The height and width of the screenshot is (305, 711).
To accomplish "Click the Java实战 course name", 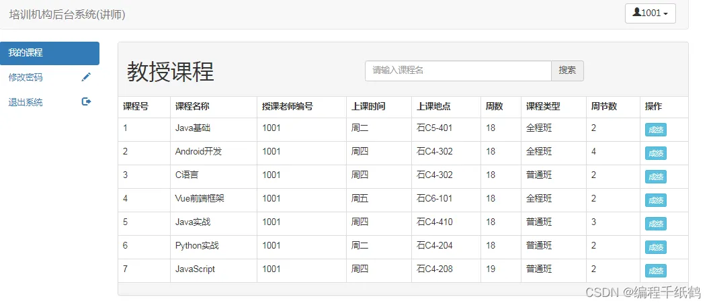I will pos(193,222).
